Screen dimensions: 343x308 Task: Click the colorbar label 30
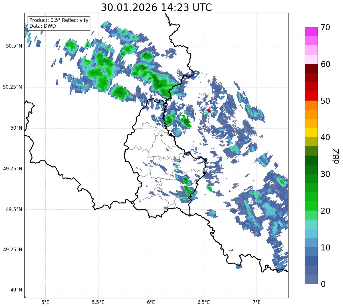point(326,174)
